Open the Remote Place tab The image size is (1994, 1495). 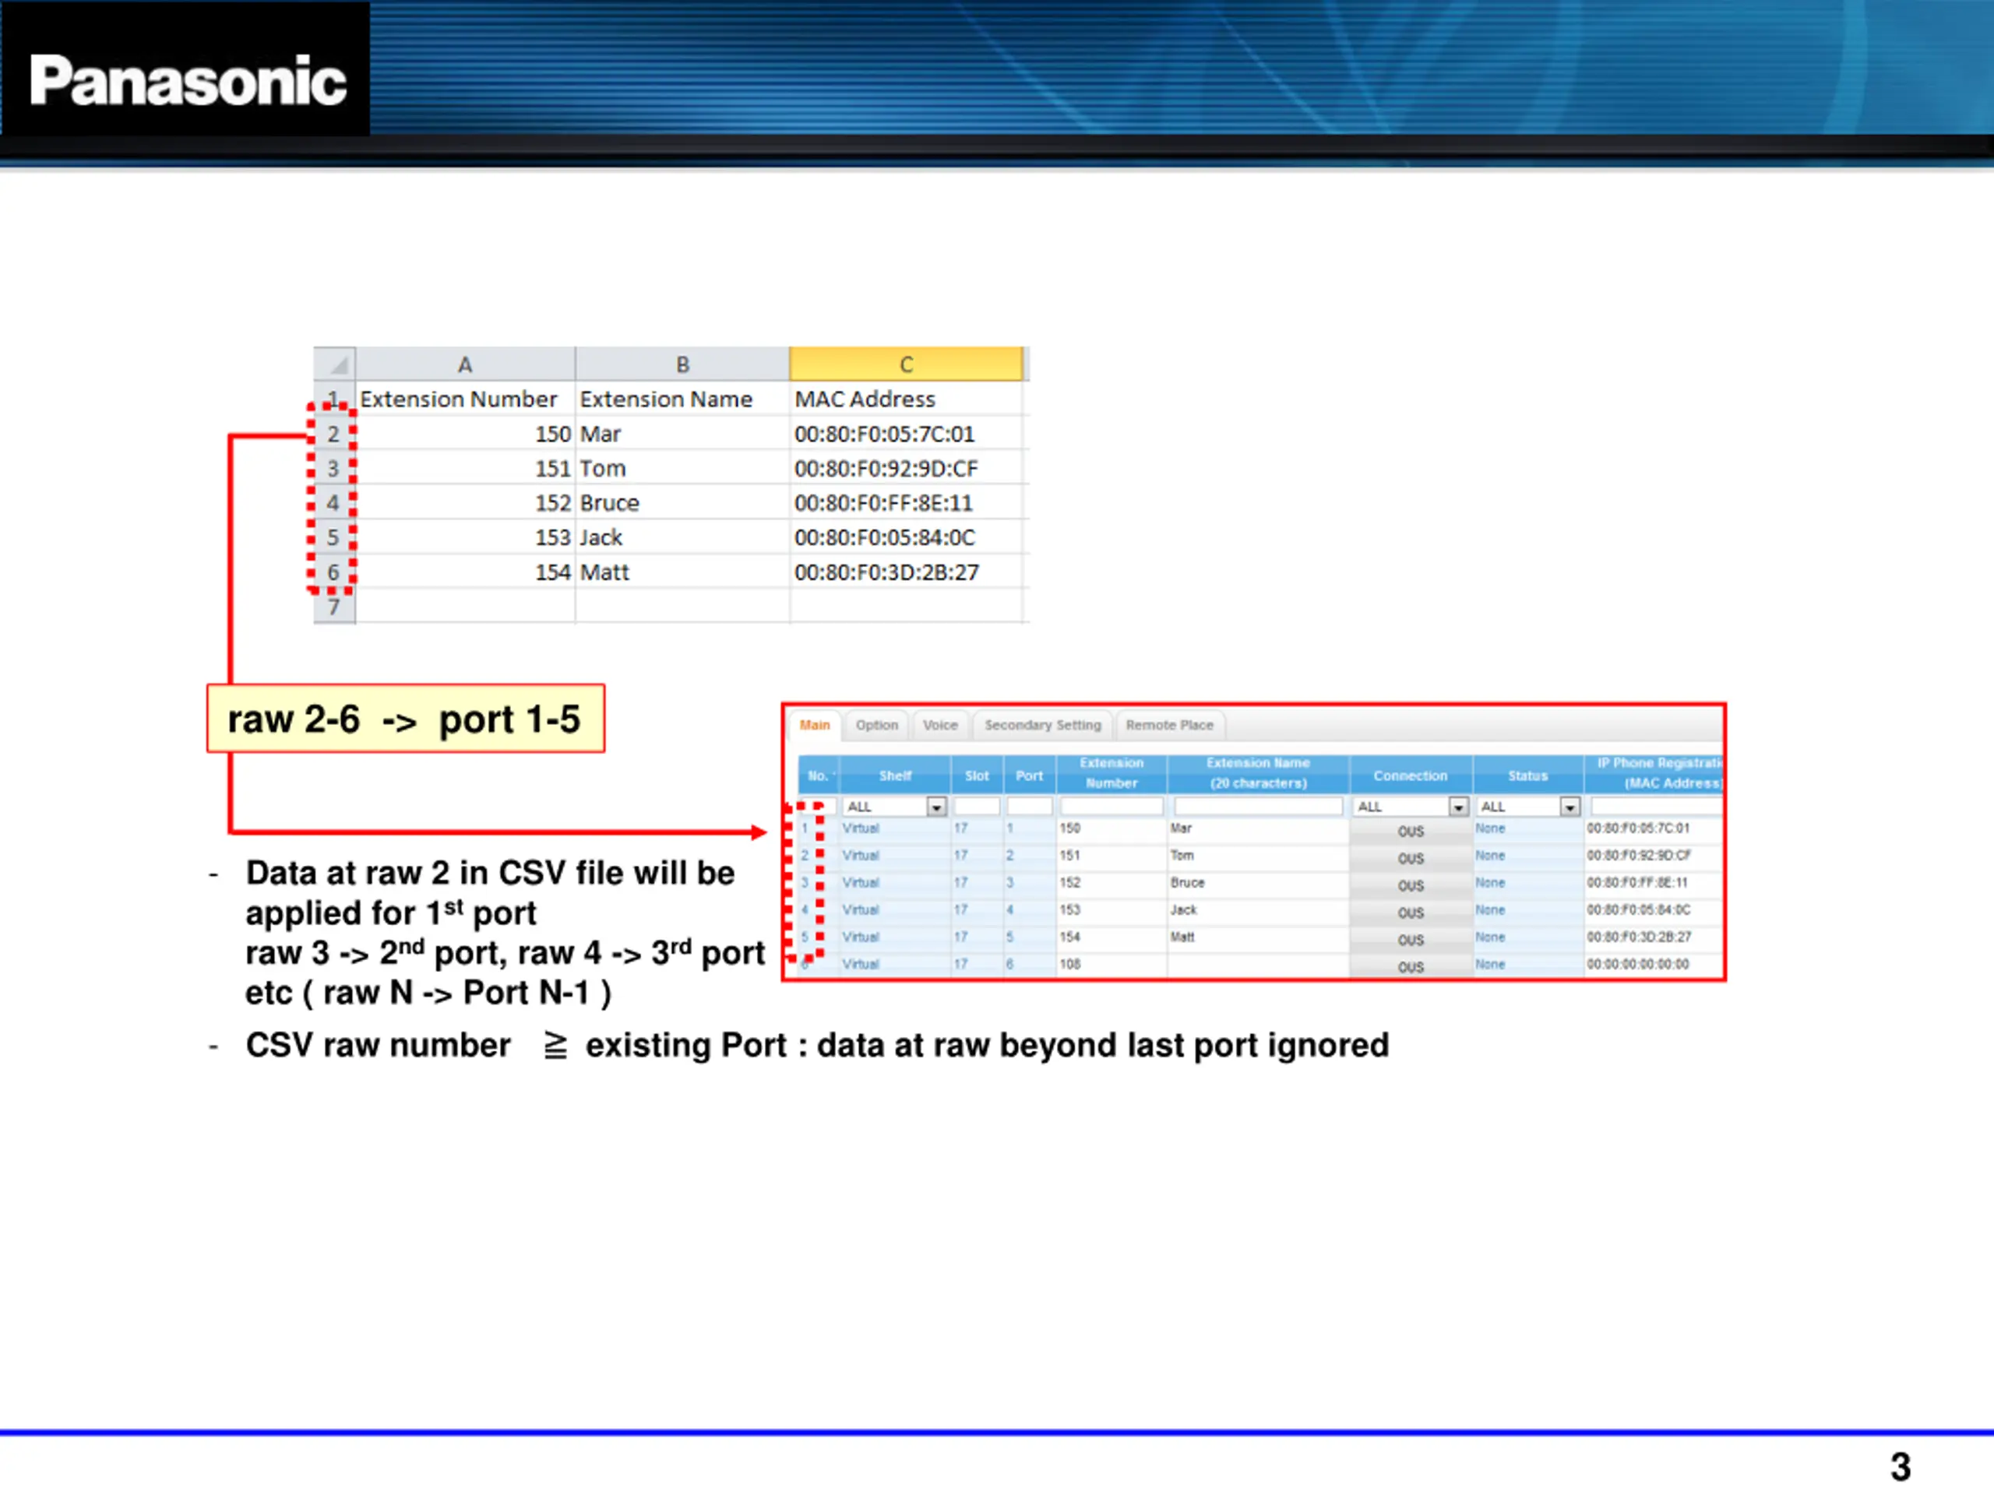1169,724
